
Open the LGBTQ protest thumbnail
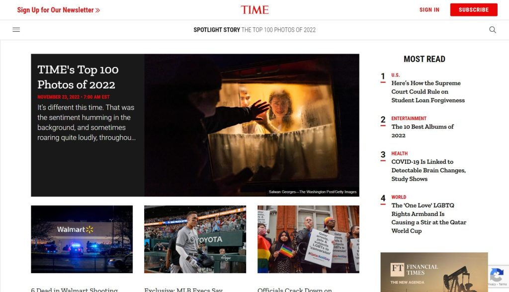(308, 239)
